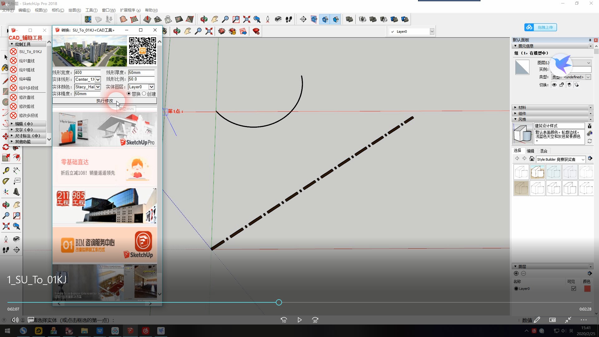Toggle entity lock icon in Entity Info
The height and width of the screenshot is (337, 599).
pos(562,85)
